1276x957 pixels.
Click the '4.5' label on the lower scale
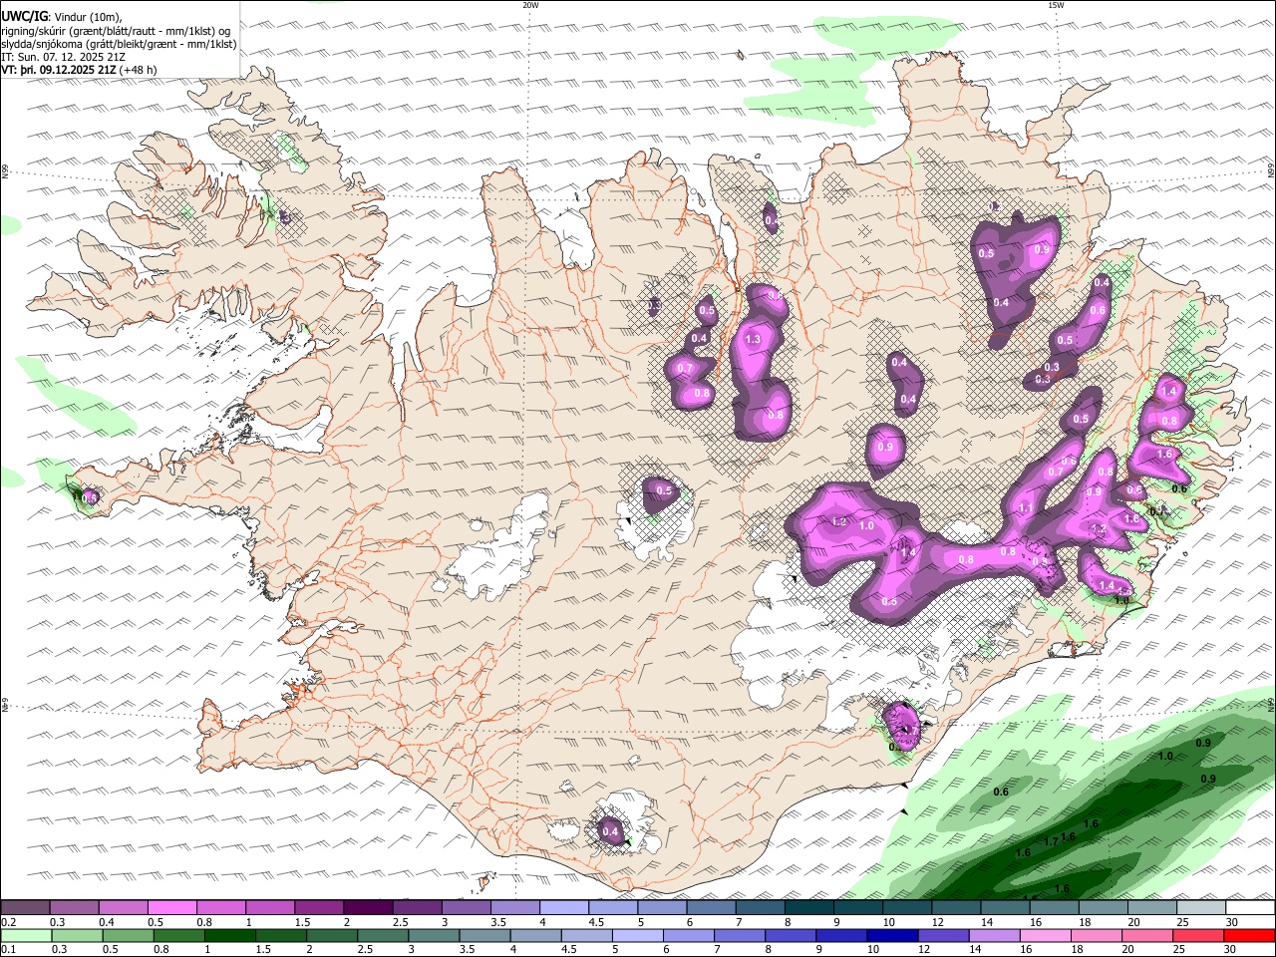click(568, 949)
